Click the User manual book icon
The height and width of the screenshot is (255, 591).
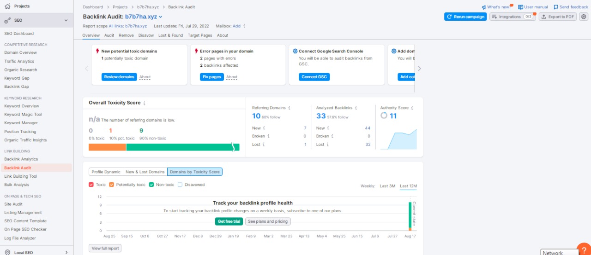coord(520,7)
